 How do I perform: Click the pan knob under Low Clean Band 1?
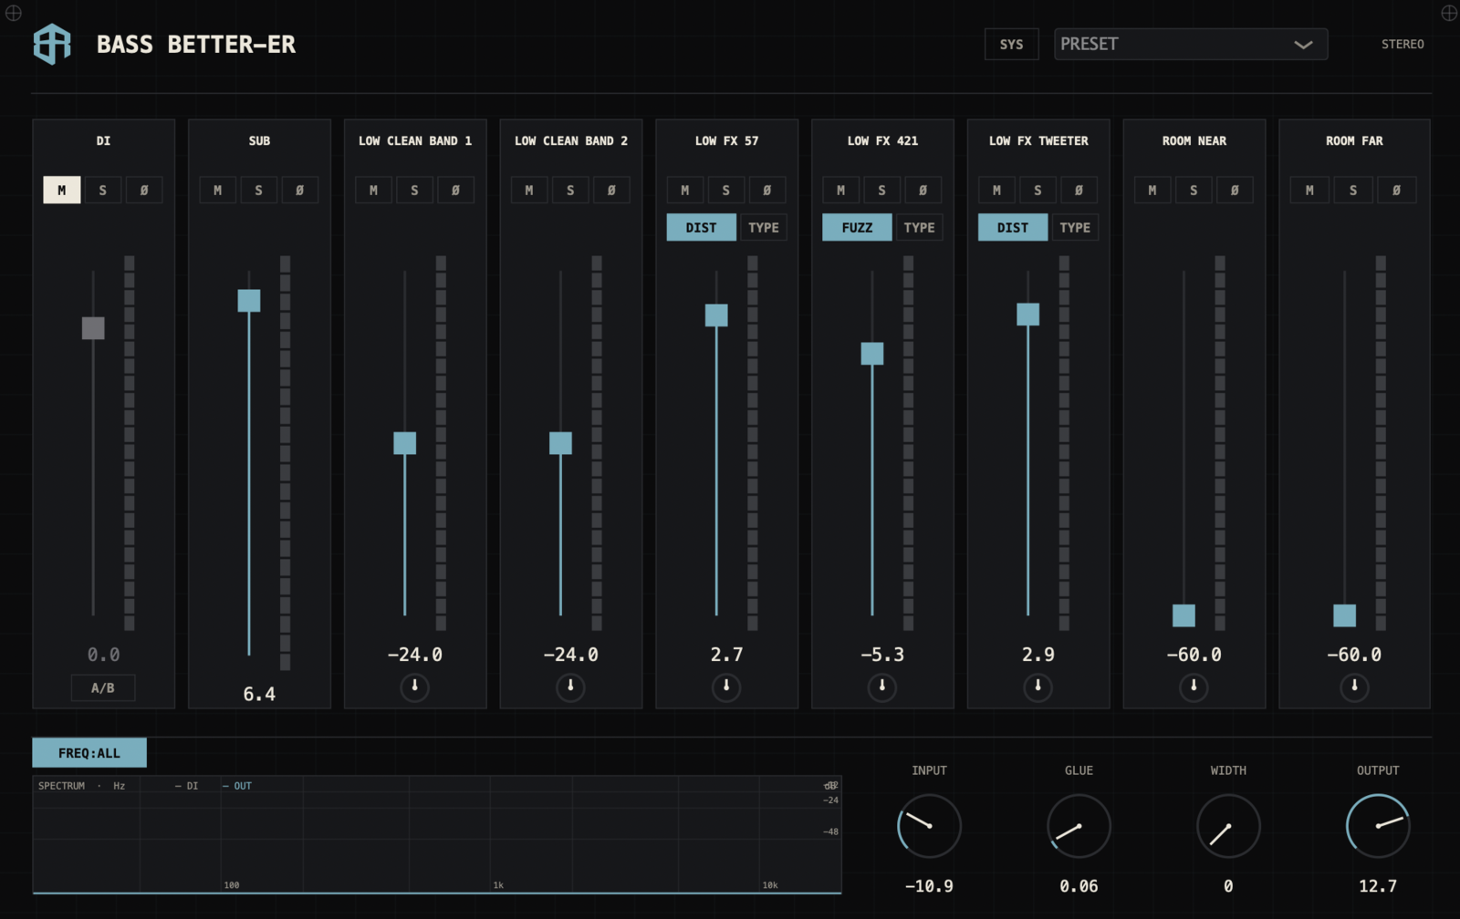(415, 687)
